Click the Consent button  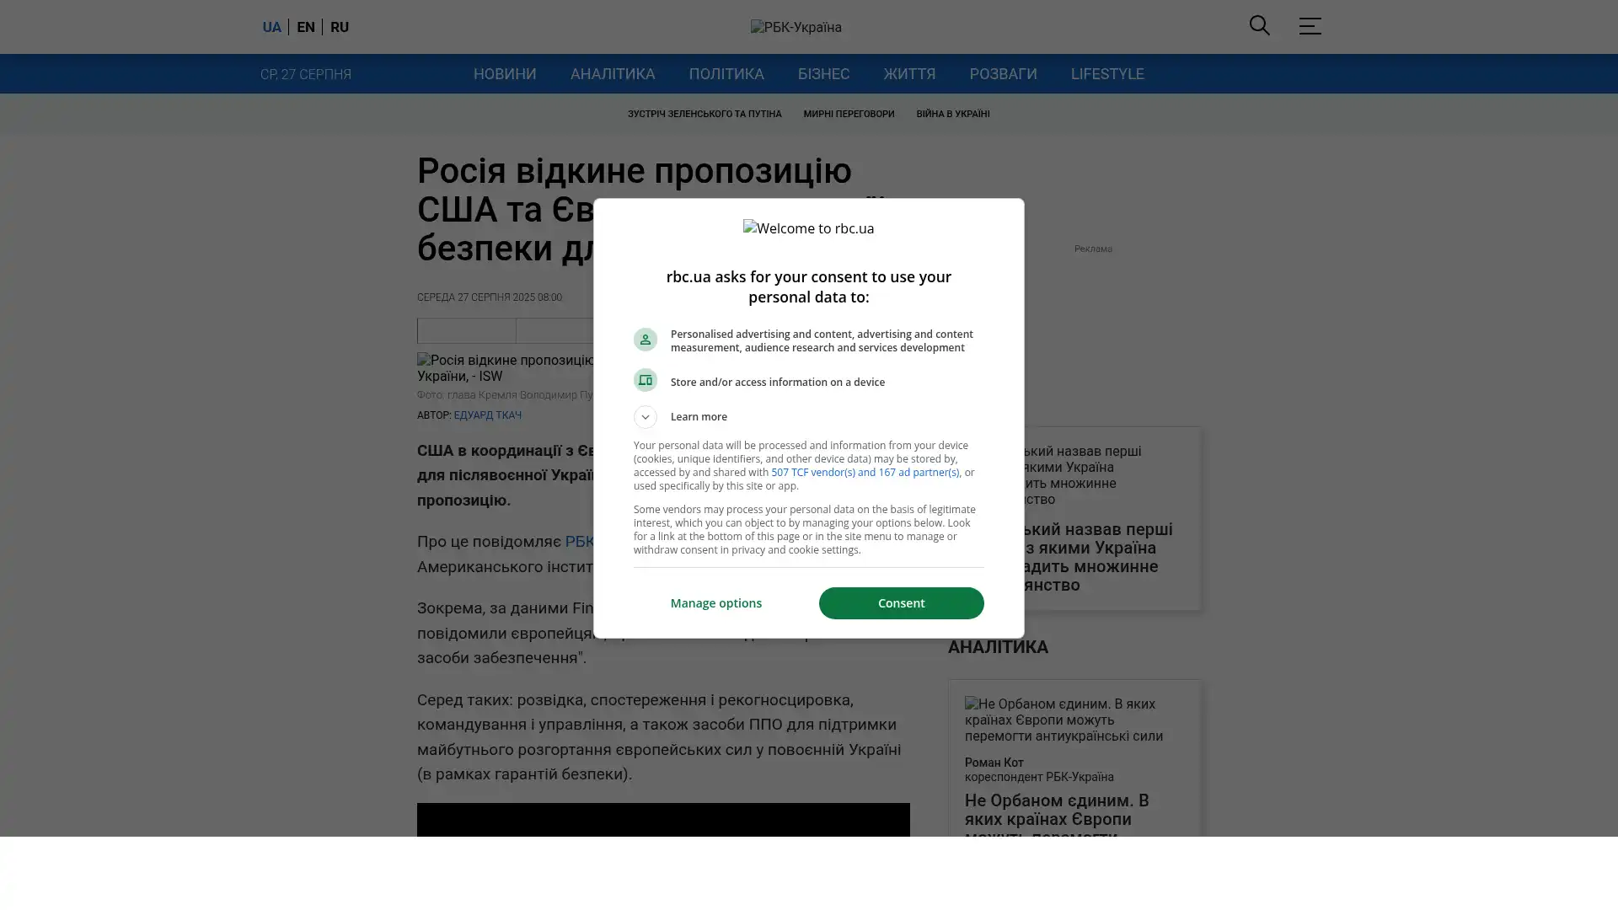pos(901,603)
